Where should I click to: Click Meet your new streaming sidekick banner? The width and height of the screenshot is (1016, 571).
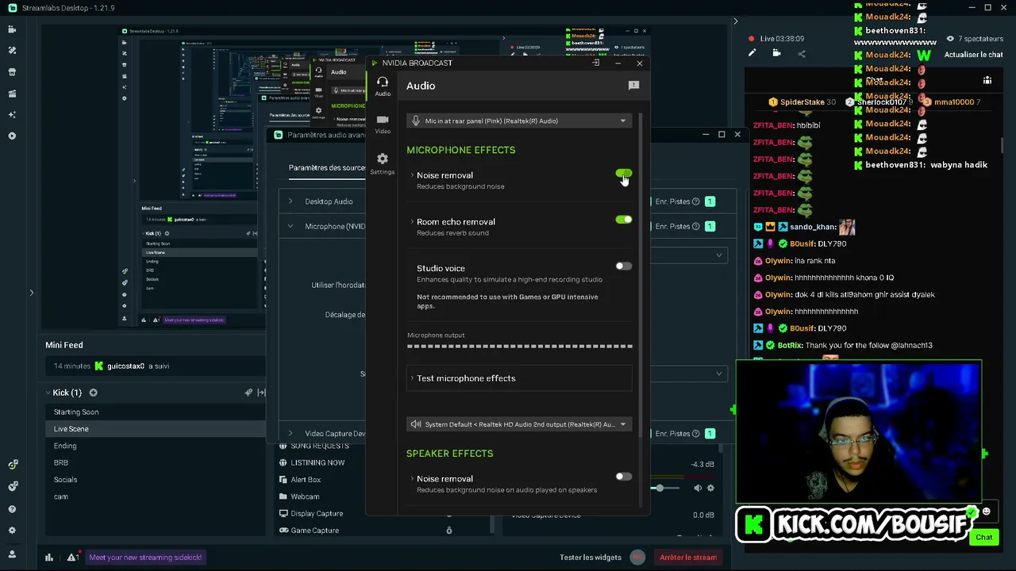(146, 558)
